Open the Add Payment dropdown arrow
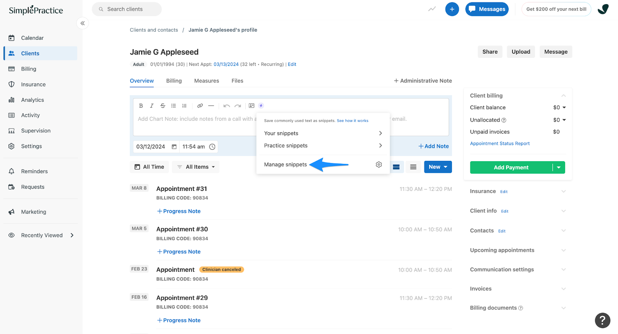This screenshot has height=334, width=618. point(559,167)
